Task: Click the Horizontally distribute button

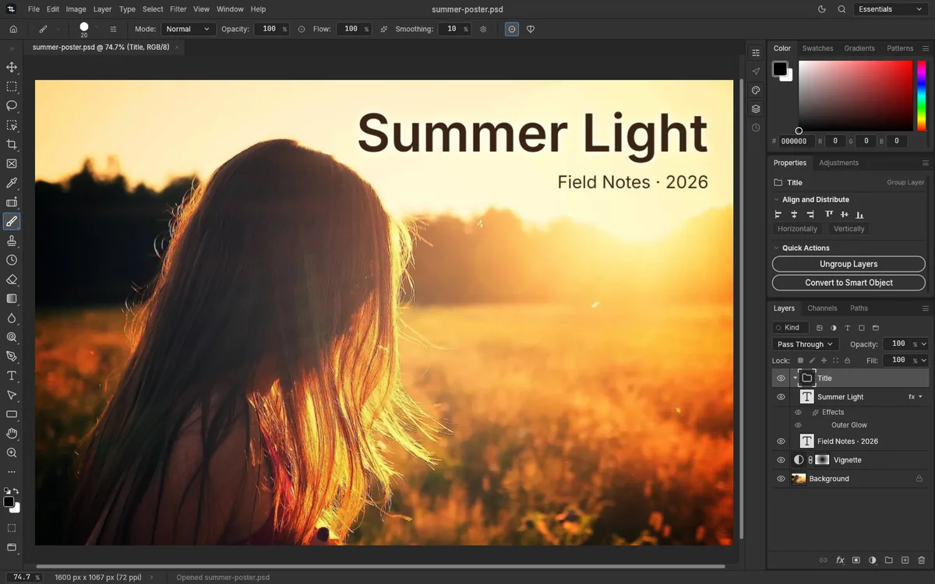Action: pyautogui.click(x=797, y=229)
